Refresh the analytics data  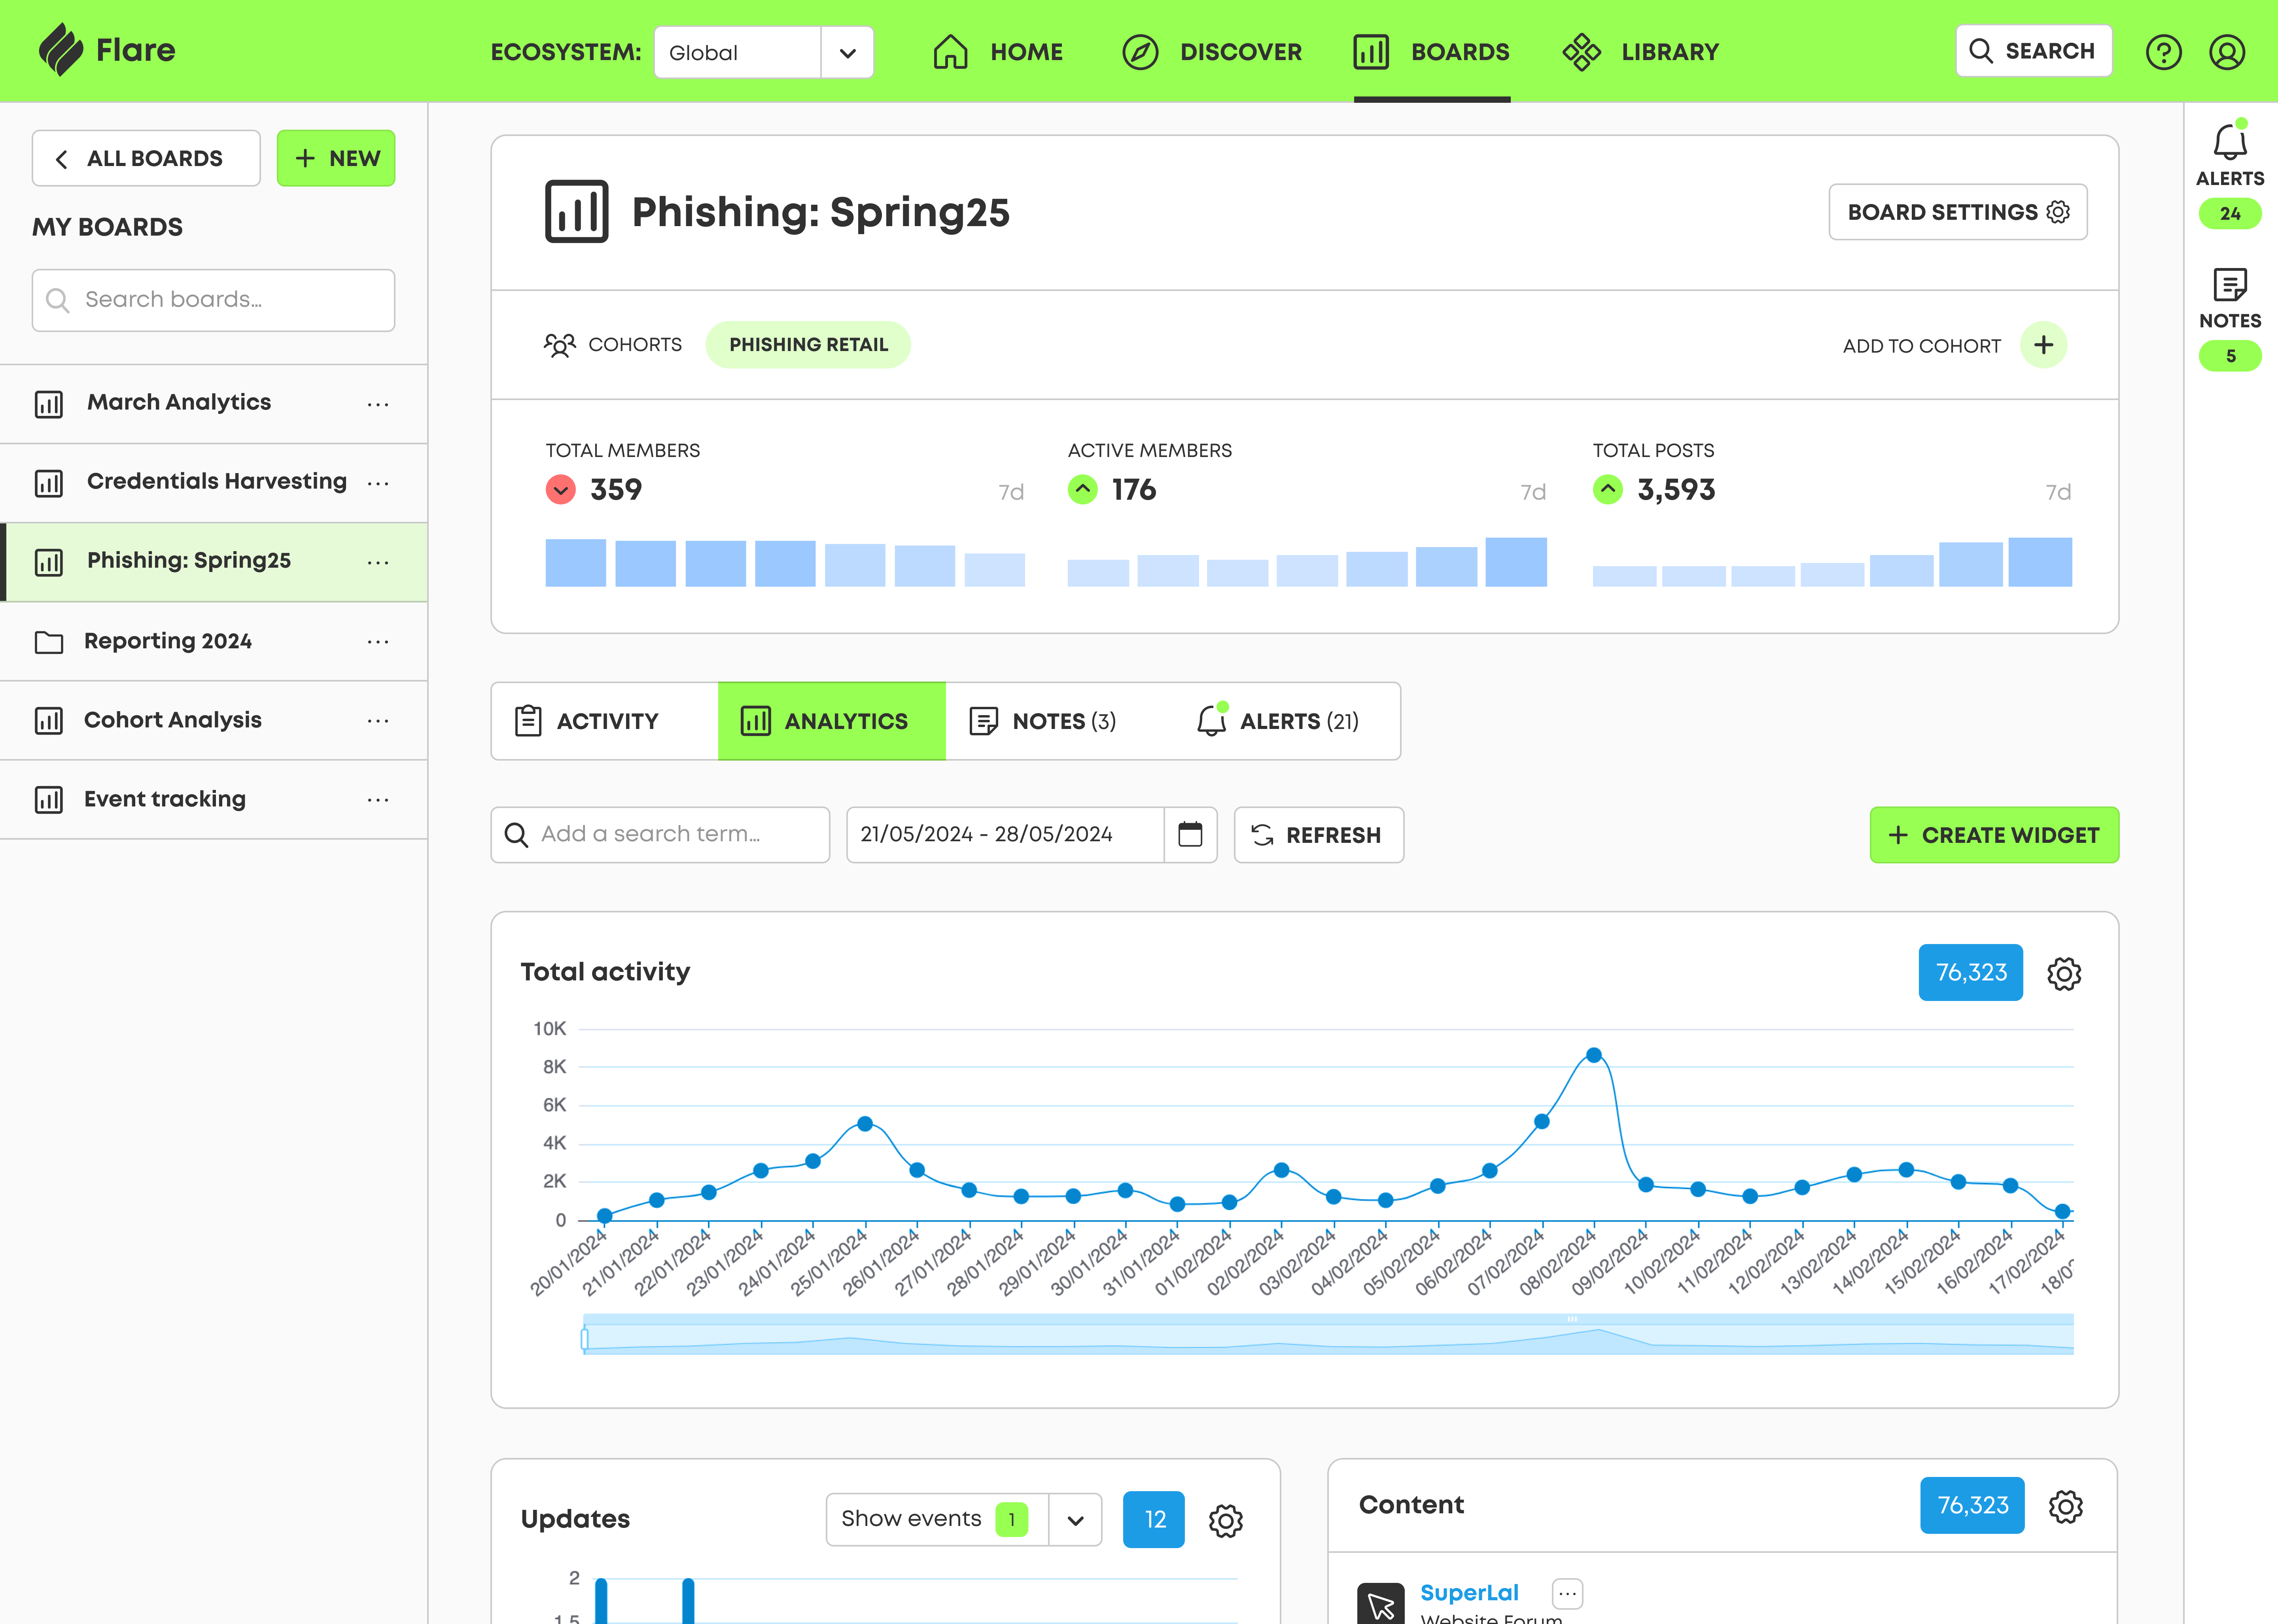click(x=1319, y=835)
